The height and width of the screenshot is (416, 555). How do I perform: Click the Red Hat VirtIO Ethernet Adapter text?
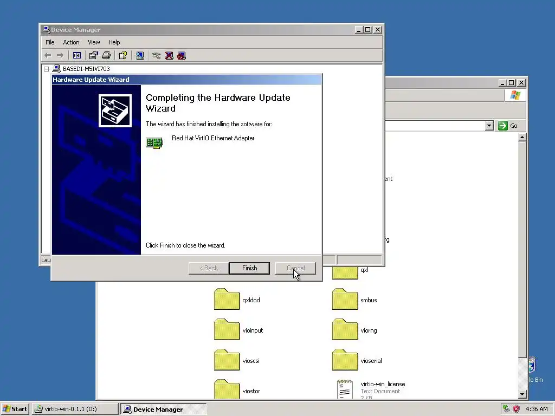pyautogui.click(x=213, y=138)
